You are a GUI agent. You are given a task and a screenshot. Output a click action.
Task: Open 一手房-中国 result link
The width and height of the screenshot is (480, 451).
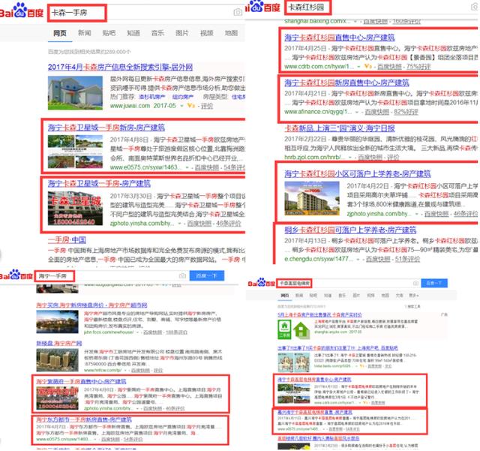coord(67,240)
